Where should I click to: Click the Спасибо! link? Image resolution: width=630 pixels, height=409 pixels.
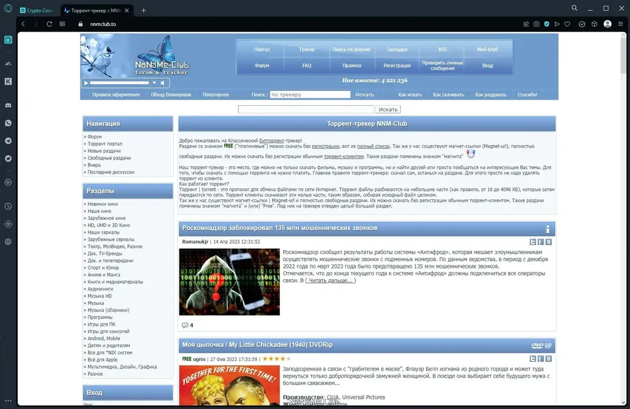[x=527, y=95]
